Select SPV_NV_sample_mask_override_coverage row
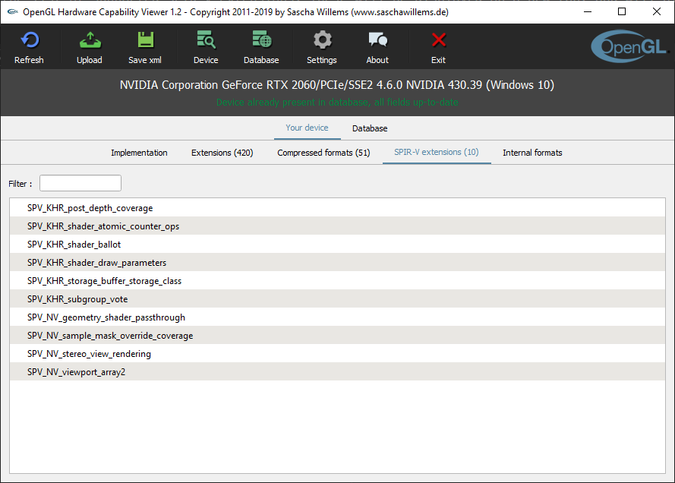Screen dimensions: 675x483 [337, 336]
